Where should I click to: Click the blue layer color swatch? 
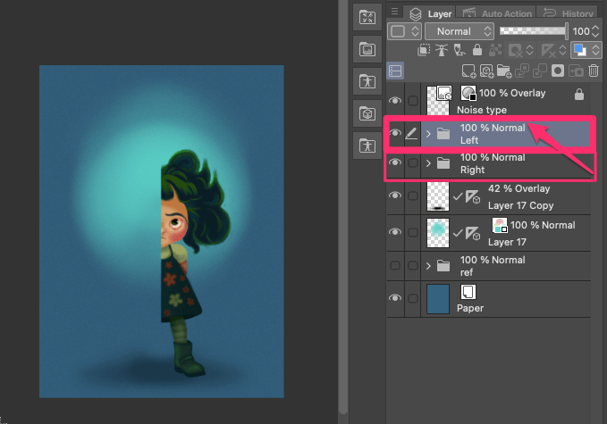tap(580, 50)
